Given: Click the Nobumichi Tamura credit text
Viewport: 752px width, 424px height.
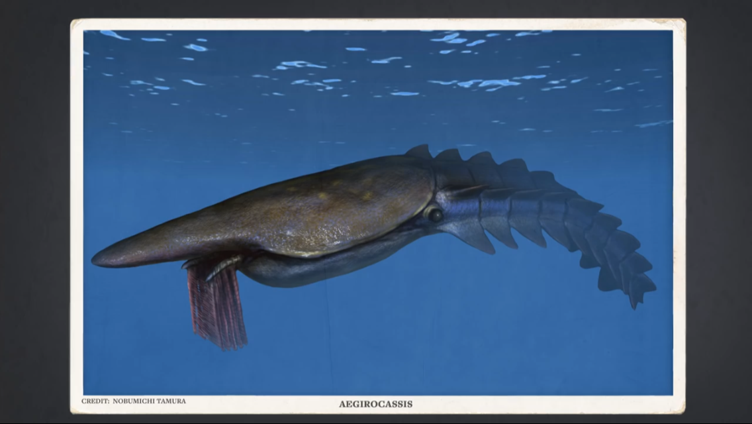Looking at the screenshot, I should 149,401.
